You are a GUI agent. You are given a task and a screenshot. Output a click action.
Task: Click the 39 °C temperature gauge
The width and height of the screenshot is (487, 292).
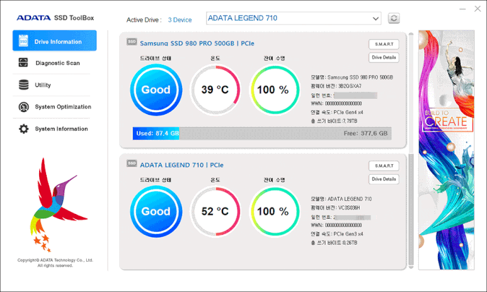[x=215, y=90]
